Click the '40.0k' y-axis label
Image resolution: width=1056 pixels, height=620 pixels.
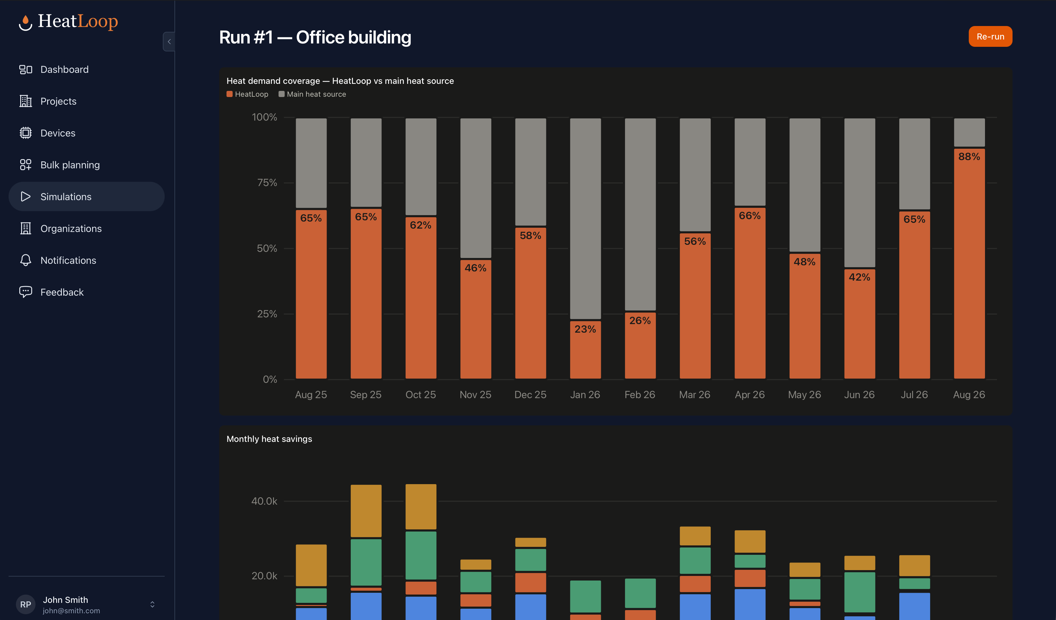pos(264,501)
